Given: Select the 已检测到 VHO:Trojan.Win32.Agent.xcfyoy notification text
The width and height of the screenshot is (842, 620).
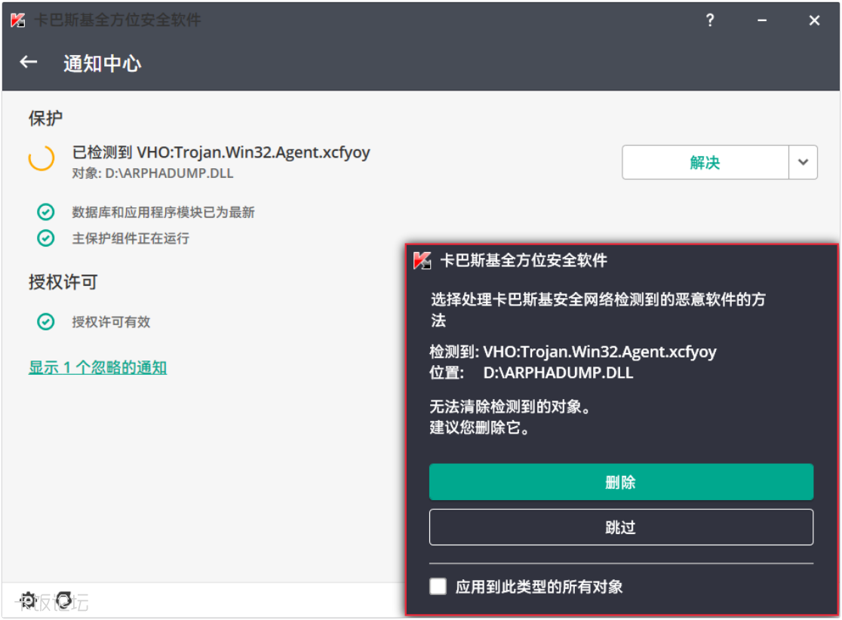Looking at the screenshot, I should pyautogui.click(x=221, y=152).
